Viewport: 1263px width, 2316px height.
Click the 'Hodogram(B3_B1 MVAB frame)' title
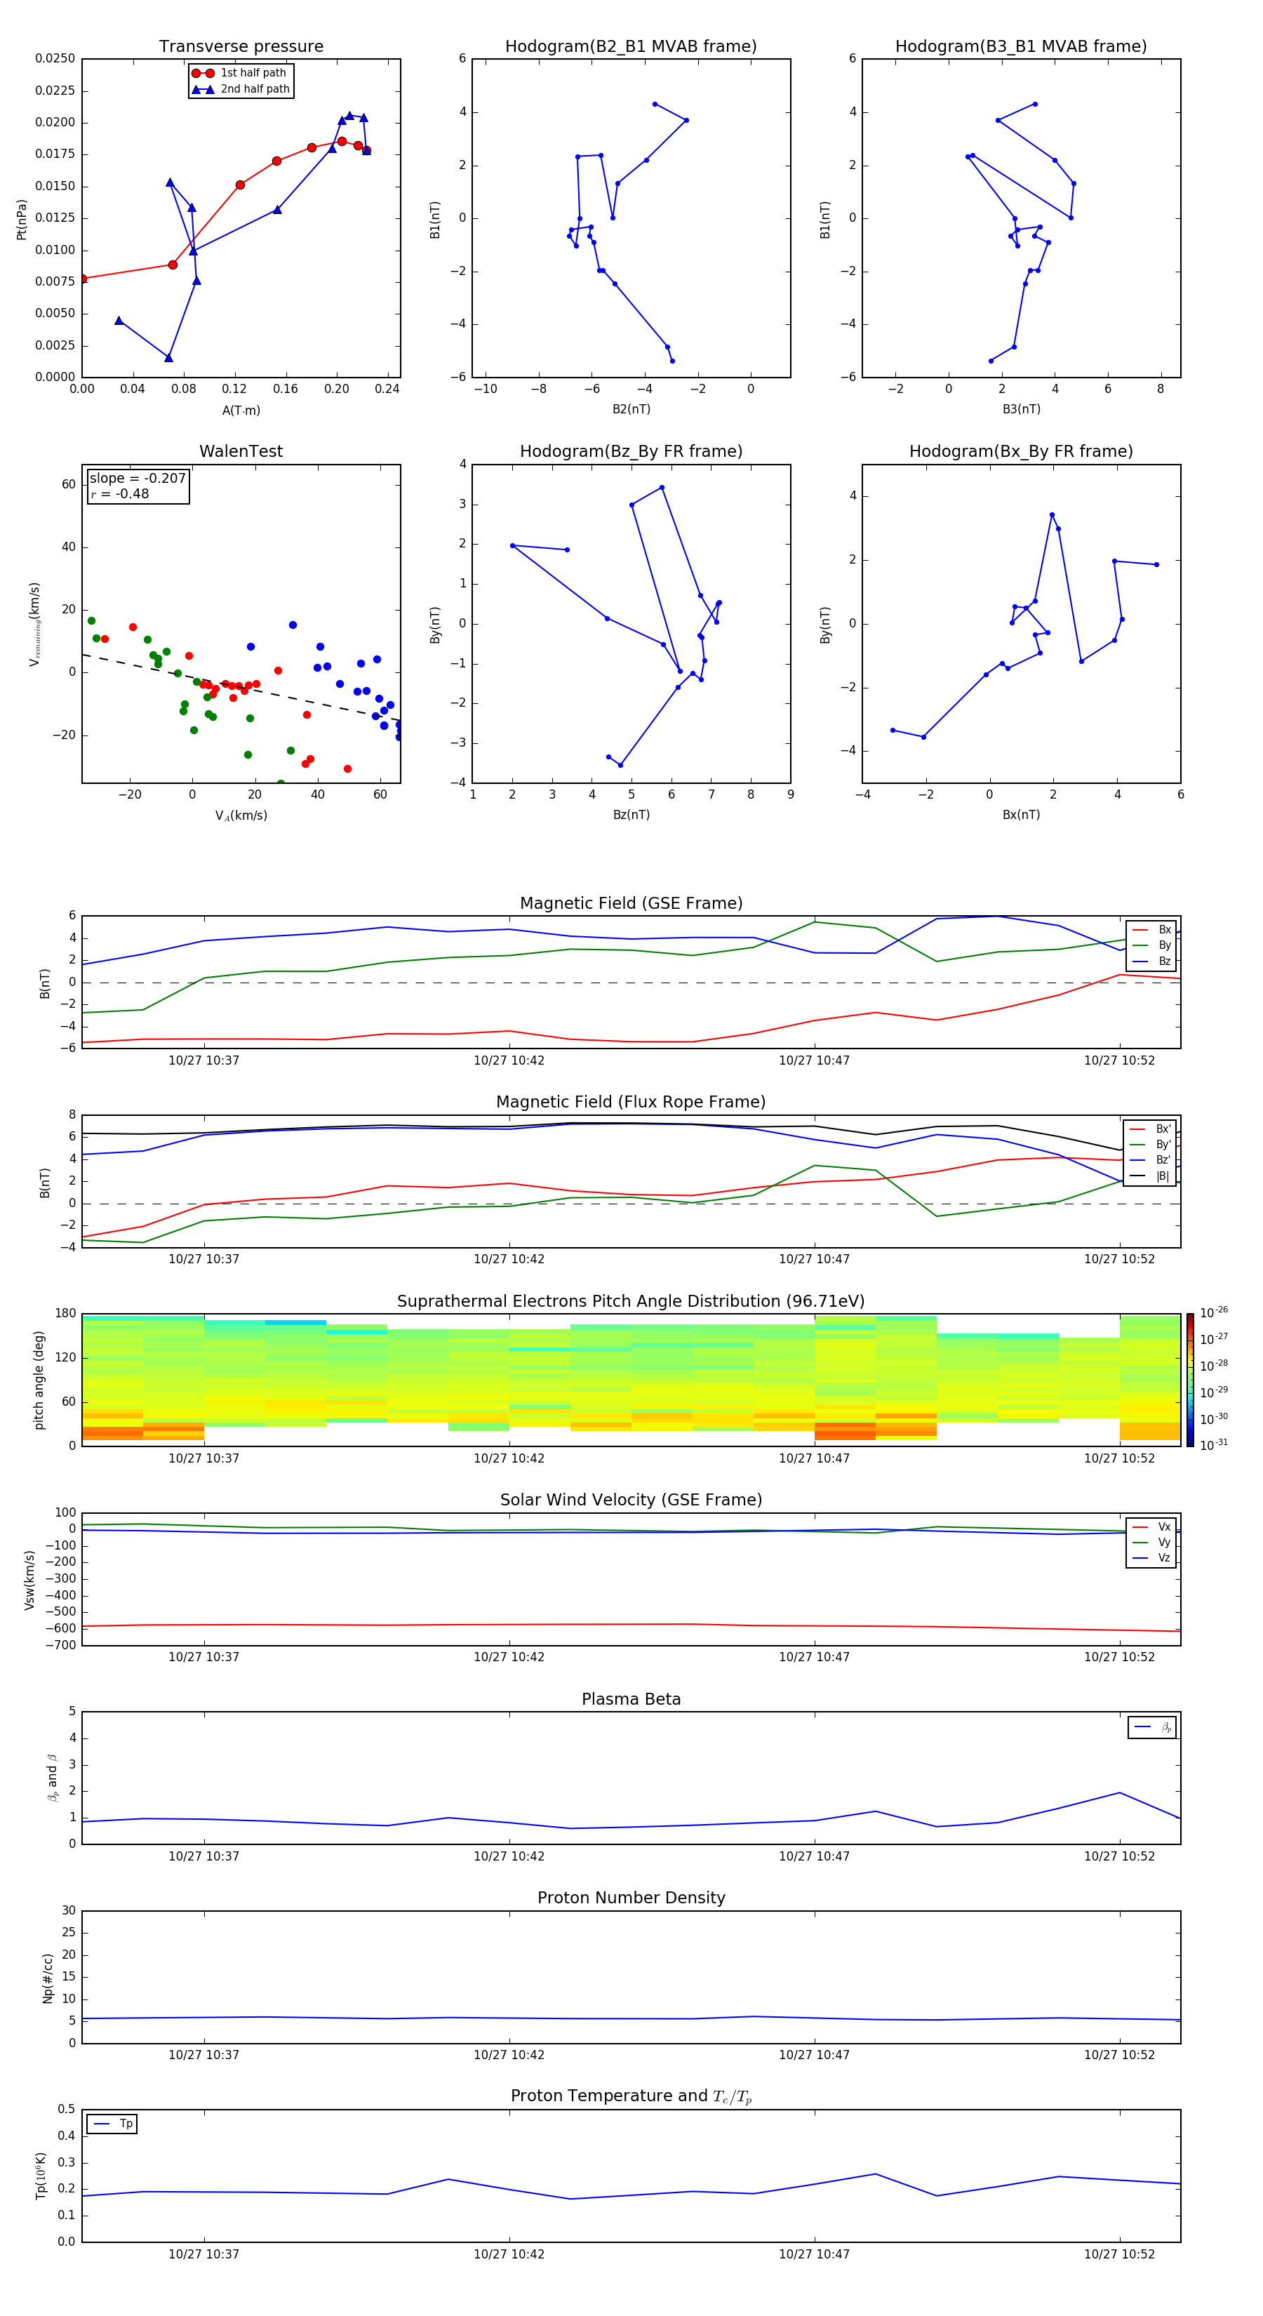tap(1021, 47)
